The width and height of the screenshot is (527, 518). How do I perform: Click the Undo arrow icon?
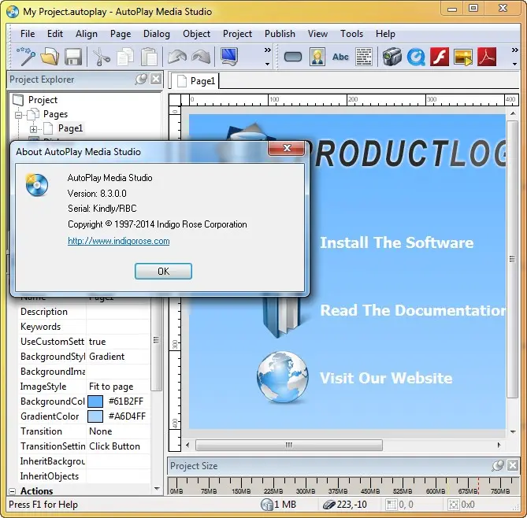pos(177,57)
